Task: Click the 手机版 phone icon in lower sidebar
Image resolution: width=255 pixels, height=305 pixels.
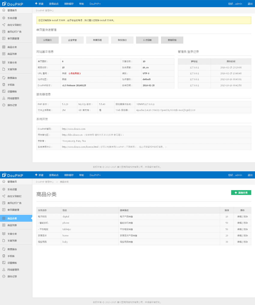Action: (x=4, y=256)
